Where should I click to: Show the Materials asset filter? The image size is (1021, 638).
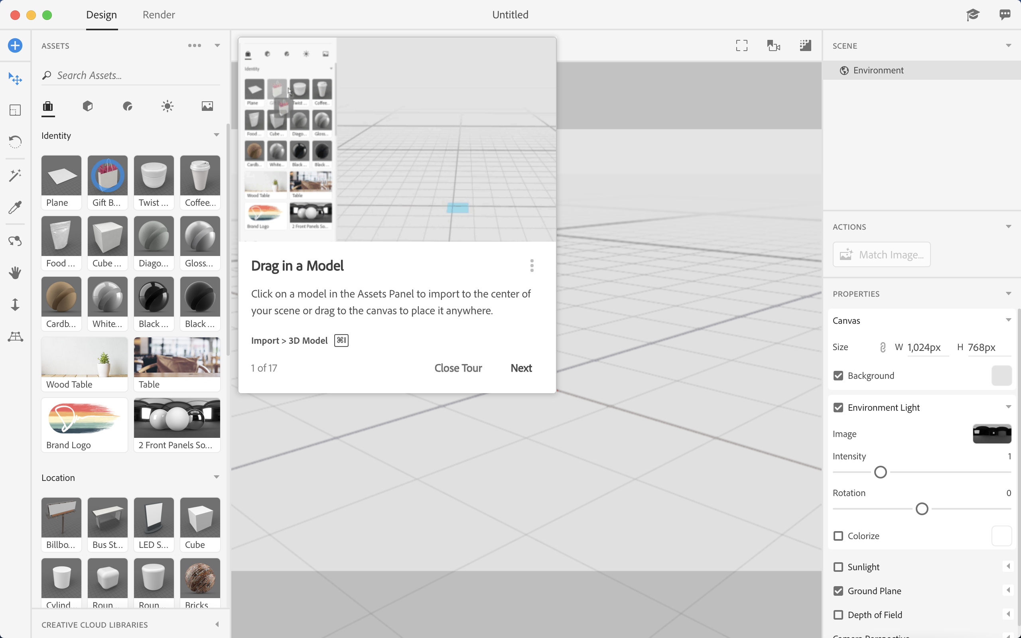pyautogui.click(x=128, y=106)
